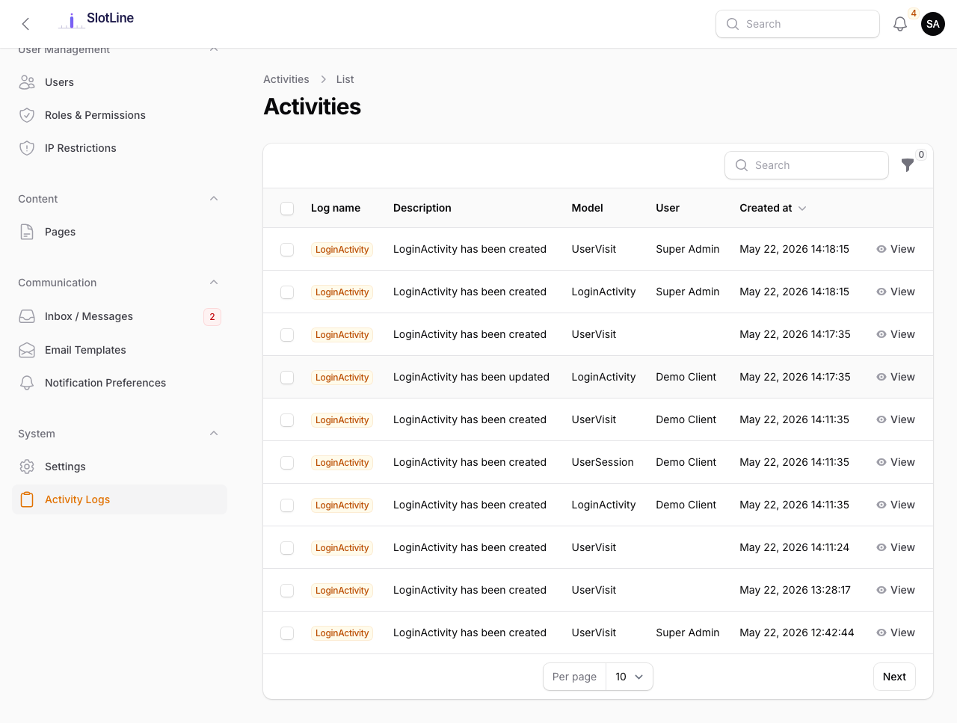
Task: Click eye icon for May 22, 2026 14:18:15 UserVisit row
Action: click(x=881, y=249)
